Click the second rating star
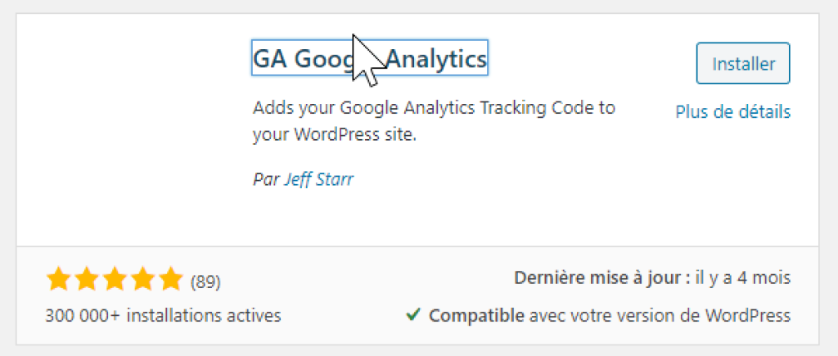Image resolution: width=838 pixels, height=356 pixels. click(87, 280)
